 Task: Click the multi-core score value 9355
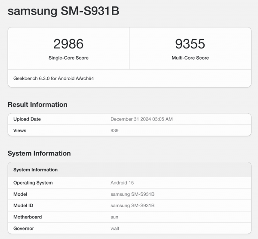[190, 44]
